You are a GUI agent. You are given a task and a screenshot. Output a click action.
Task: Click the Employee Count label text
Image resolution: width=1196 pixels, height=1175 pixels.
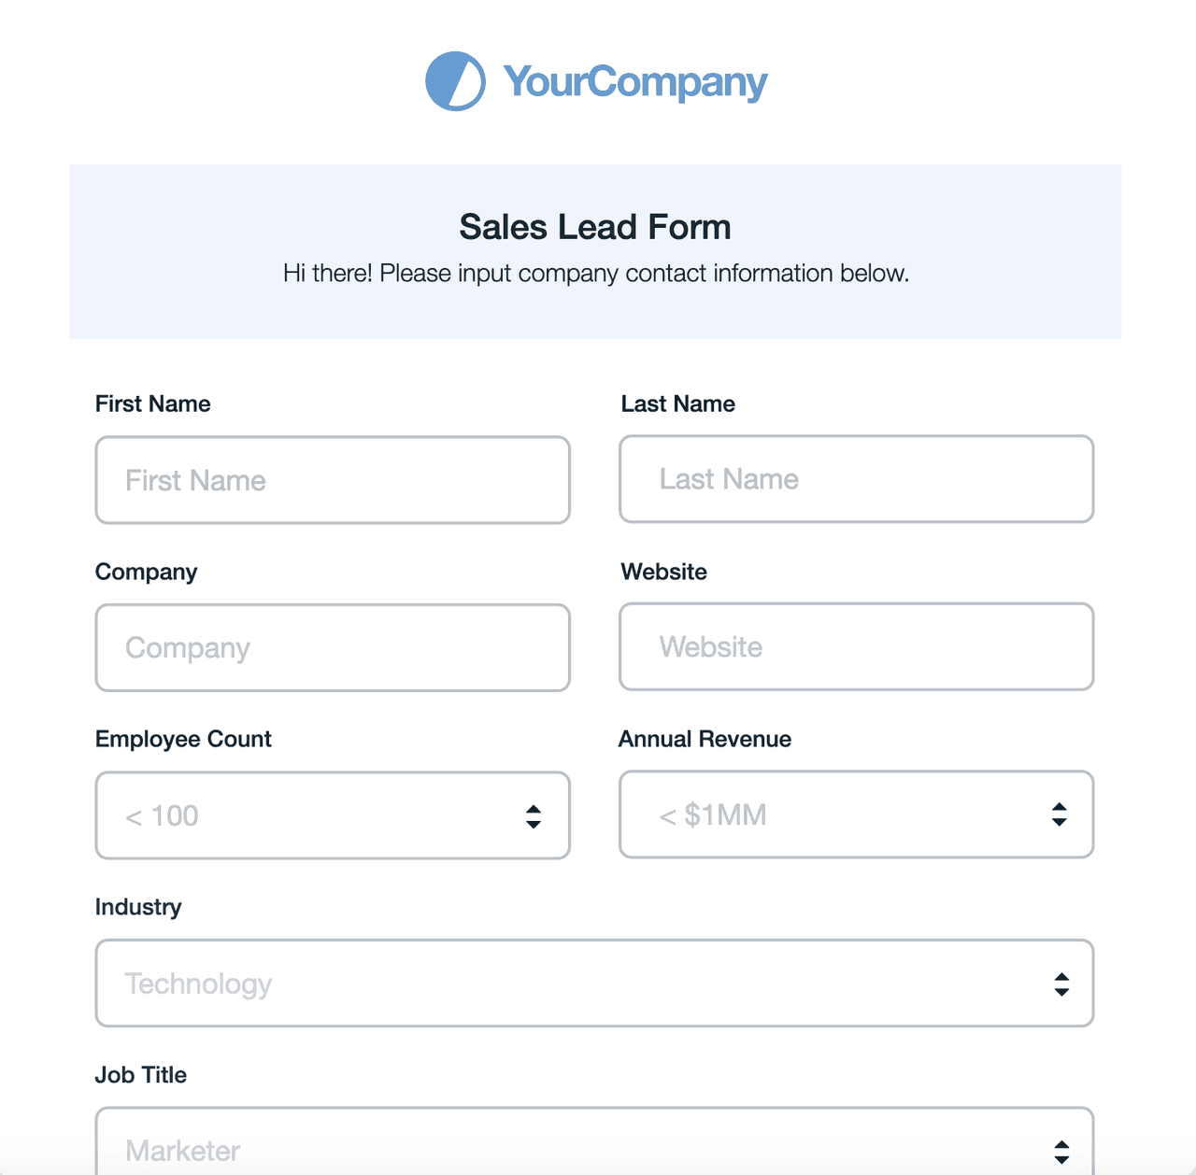point(183,739)
